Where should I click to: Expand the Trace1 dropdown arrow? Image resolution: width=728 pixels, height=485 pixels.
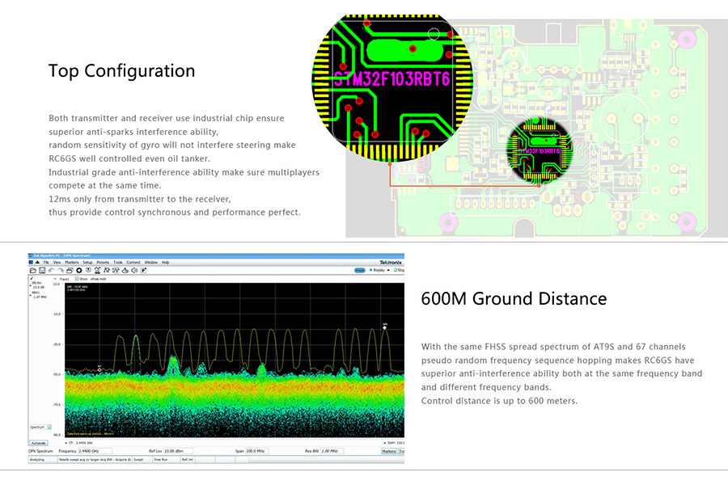55,279
